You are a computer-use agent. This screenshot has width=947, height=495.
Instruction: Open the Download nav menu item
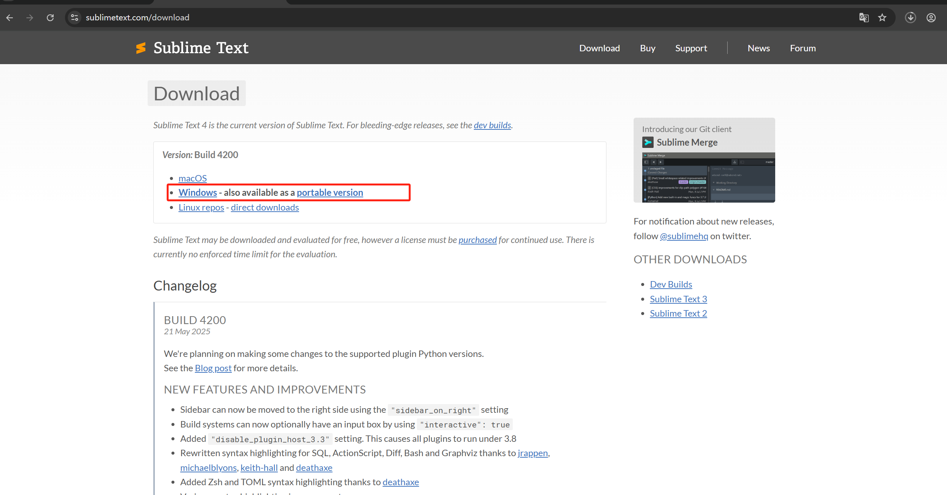(599, 48)
